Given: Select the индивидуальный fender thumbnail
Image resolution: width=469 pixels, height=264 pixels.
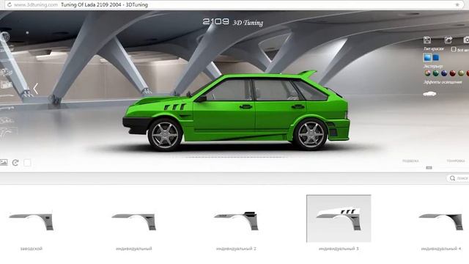Looking at the screenshot, I should point(133,221).
